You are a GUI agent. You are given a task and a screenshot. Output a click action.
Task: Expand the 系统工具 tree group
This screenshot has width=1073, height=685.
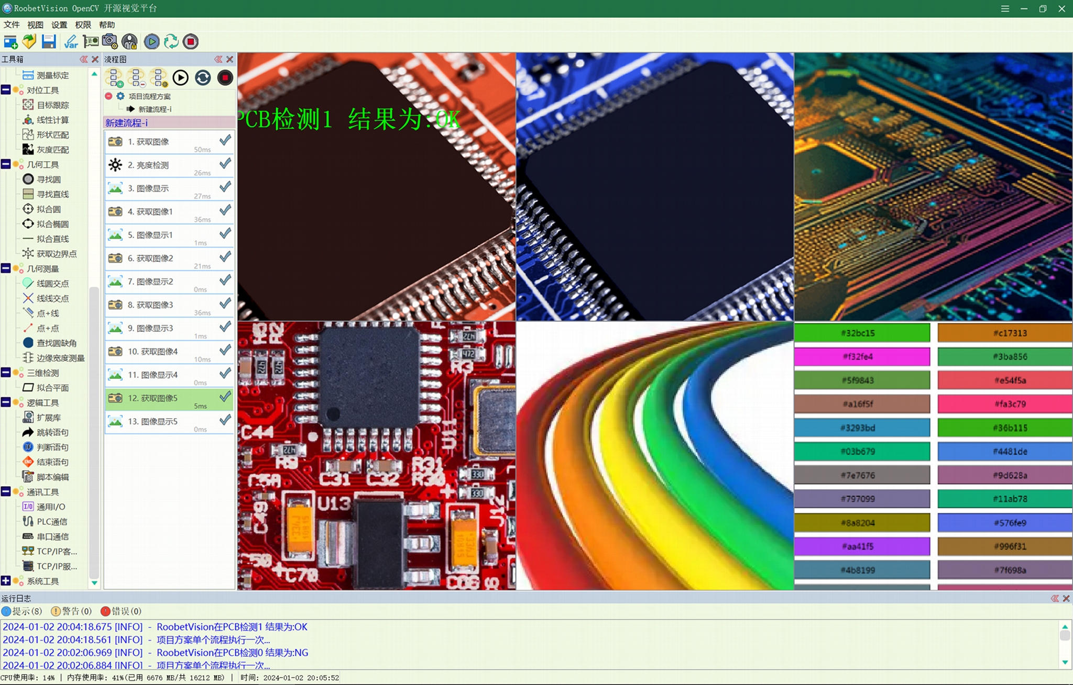pos(6,581)
